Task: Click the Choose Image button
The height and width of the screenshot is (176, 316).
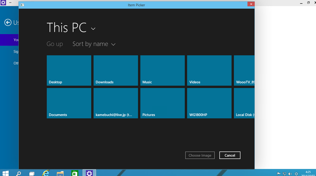Action: 200,155
